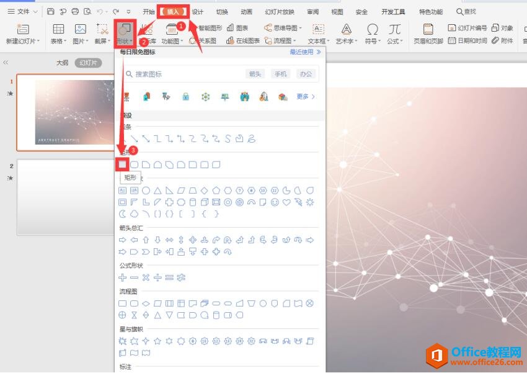The image size is (527, 373).
Task: Open the 思维导图 dropdown
Action: click(x=283, y=28)
